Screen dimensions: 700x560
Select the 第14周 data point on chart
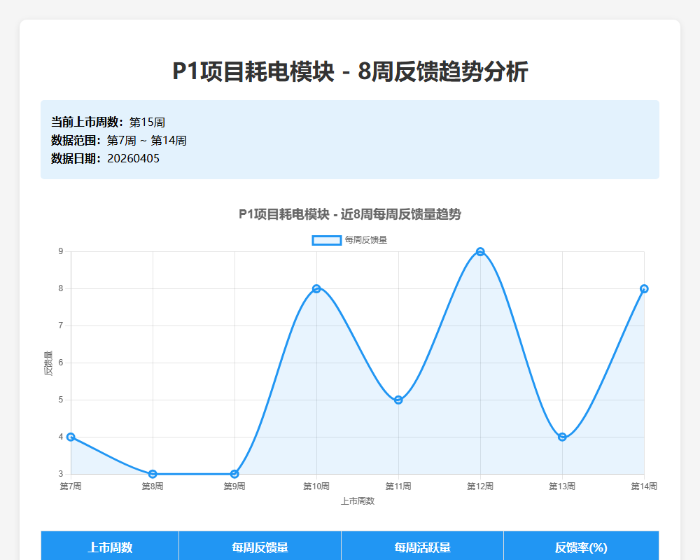(644, 288)
